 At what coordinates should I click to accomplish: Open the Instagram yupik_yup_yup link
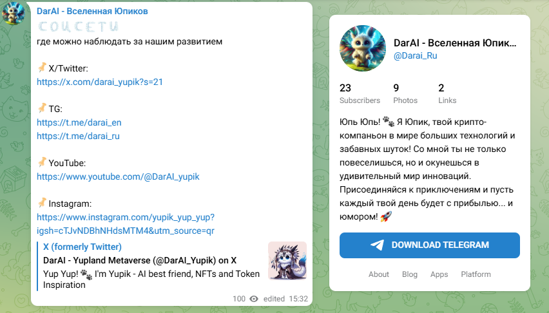(x=126, y=223)
